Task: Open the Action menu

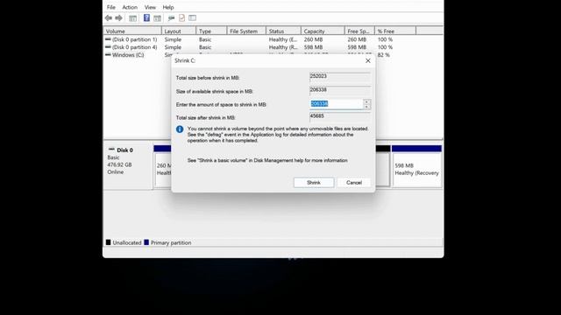Action: click(x=130, y=7)
